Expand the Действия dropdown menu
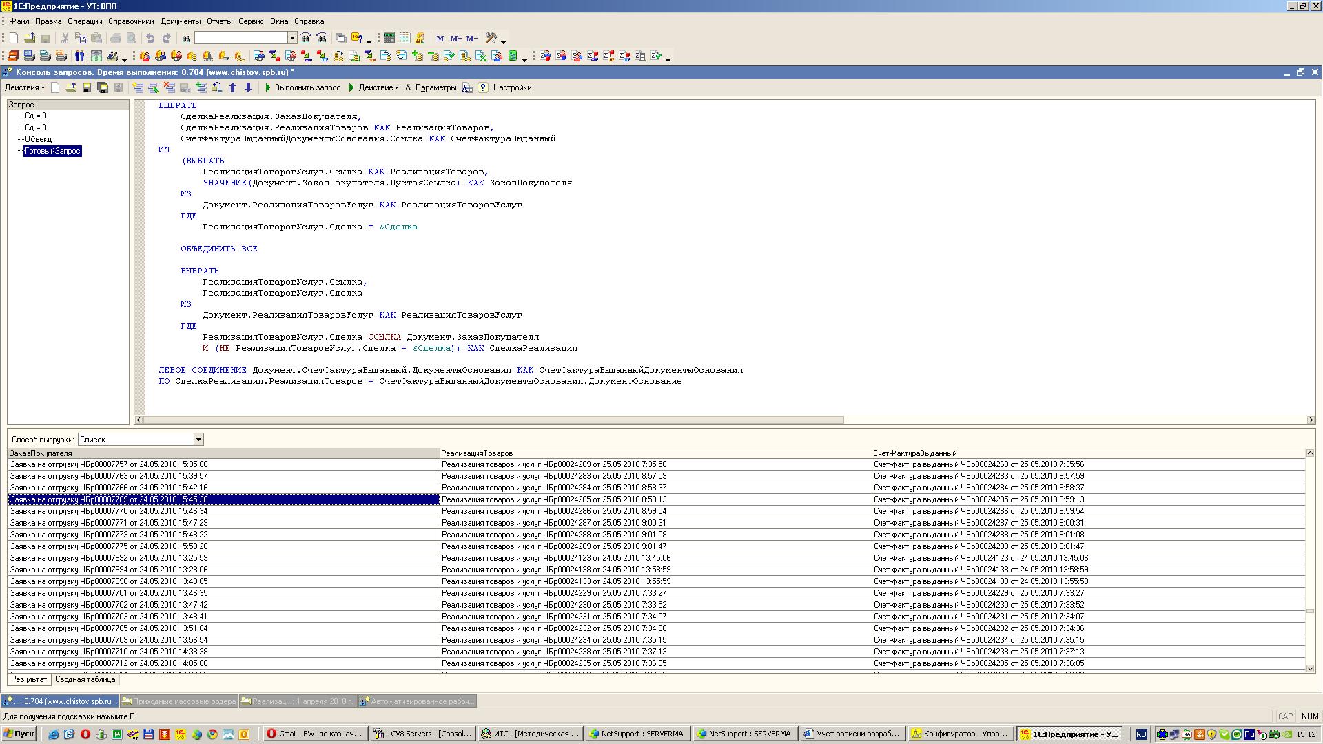This screenshot has width=1323, height=744. tap(25, 87)
